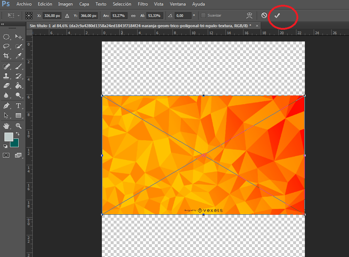
Task: Edit Y position field
Action: [88, 16]
